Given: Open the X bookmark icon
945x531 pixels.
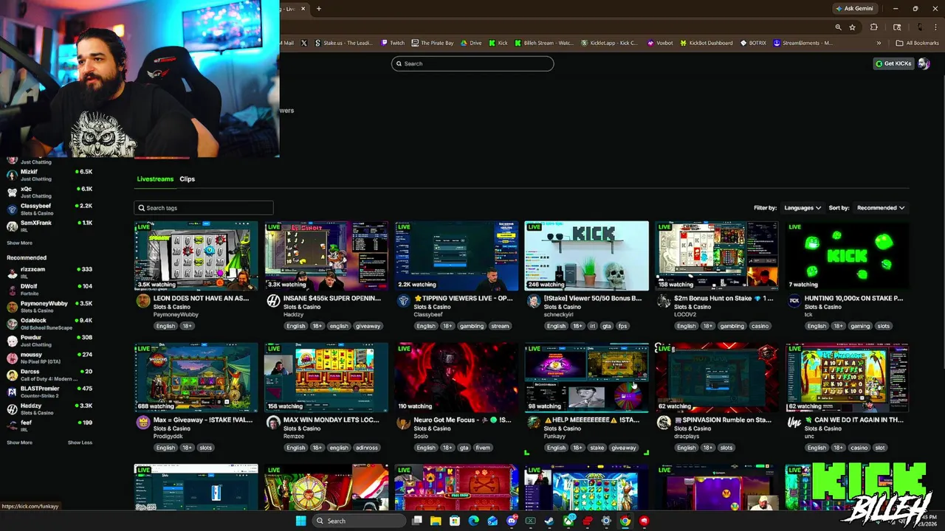Looking at the screenshot, I should [303, 43].
